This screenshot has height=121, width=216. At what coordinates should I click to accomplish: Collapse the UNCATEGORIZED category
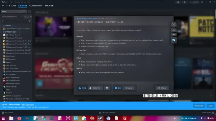tap(9, 32)
